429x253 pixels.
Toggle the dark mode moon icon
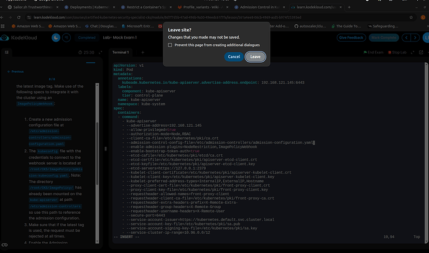tap(56, 37)
